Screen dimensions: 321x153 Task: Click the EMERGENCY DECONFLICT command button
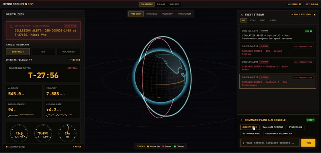[279, 134]
